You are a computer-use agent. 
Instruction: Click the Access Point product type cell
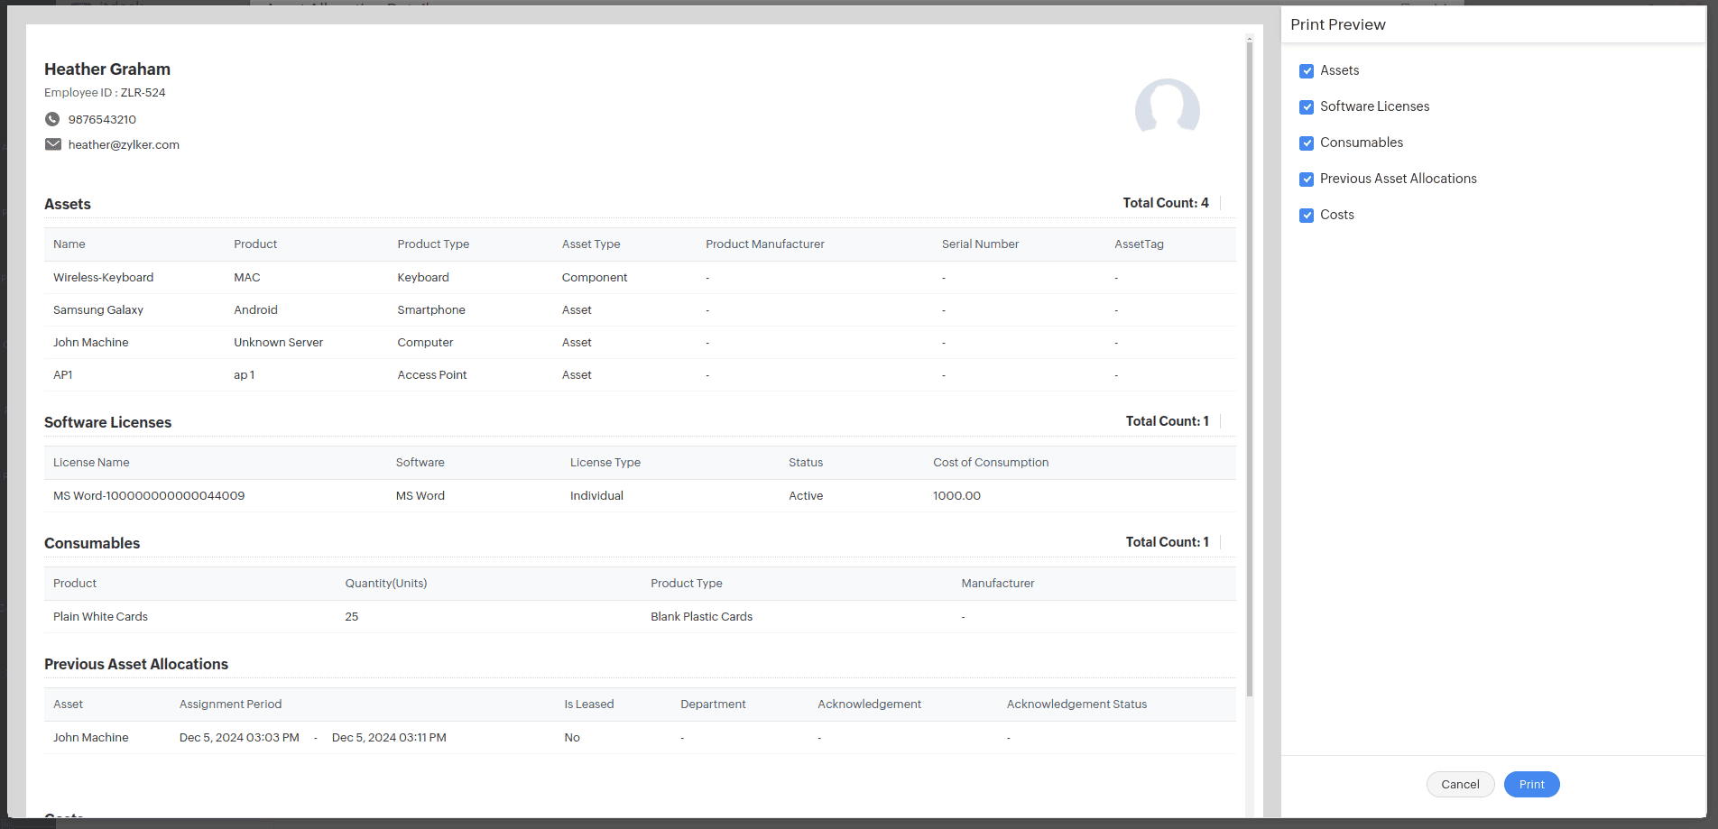coord(432,375)
